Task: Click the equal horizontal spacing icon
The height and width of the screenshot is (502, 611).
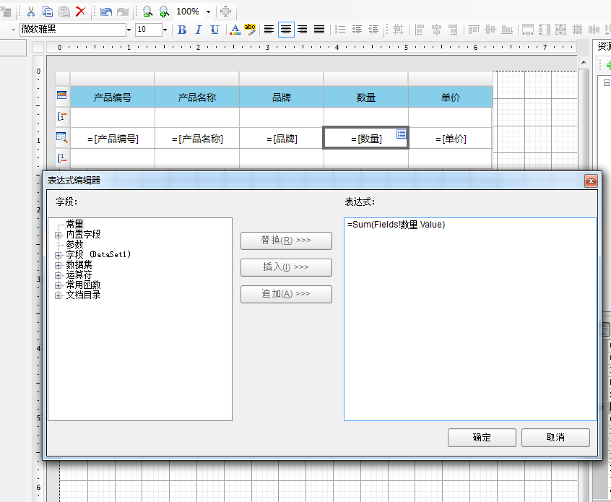Action: point(594,29)
